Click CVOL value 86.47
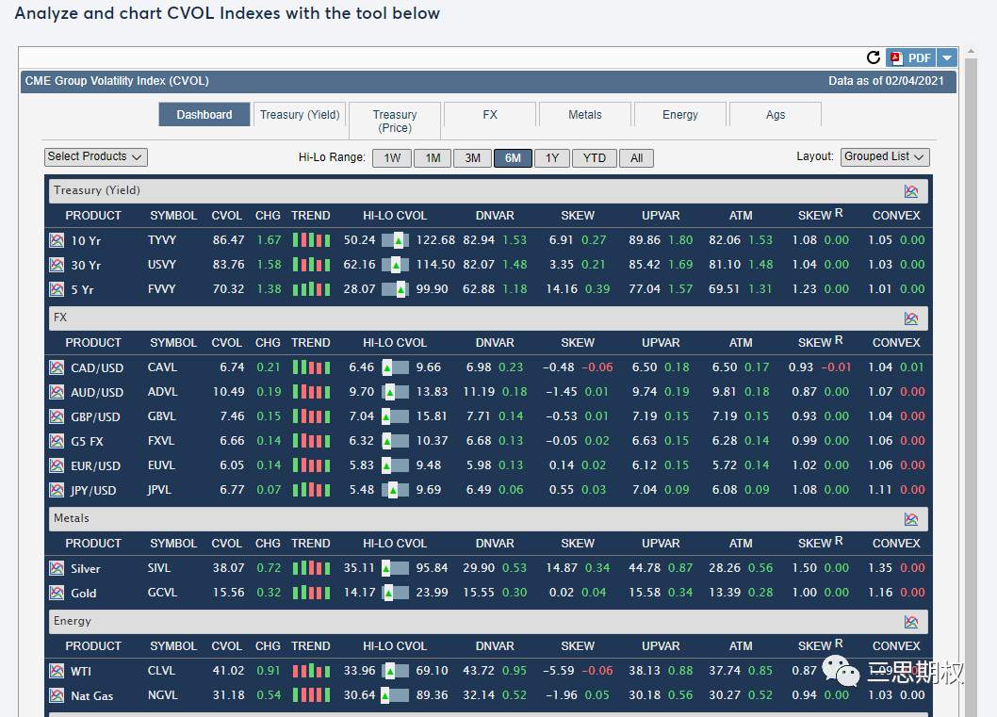This screenshot has width=997, height=717. pyautogui.click(x=228, y=240)
